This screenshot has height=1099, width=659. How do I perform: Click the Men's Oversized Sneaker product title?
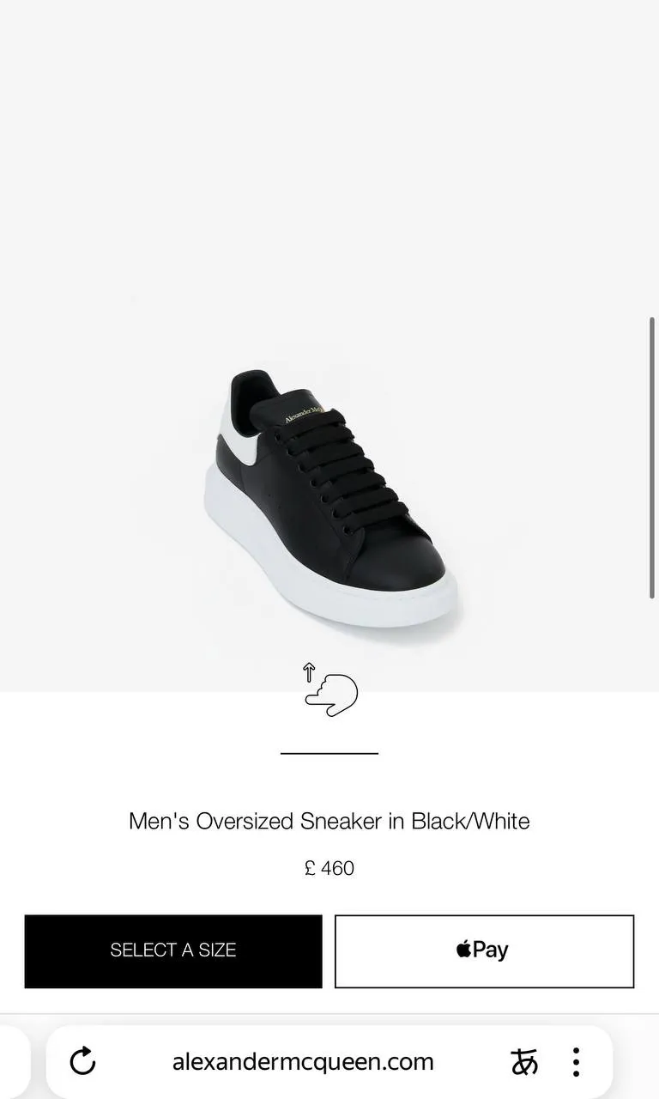point(329,821)
